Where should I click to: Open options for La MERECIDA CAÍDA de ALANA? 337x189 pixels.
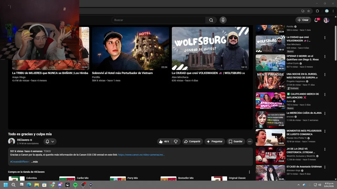click(x=325, y=113)
